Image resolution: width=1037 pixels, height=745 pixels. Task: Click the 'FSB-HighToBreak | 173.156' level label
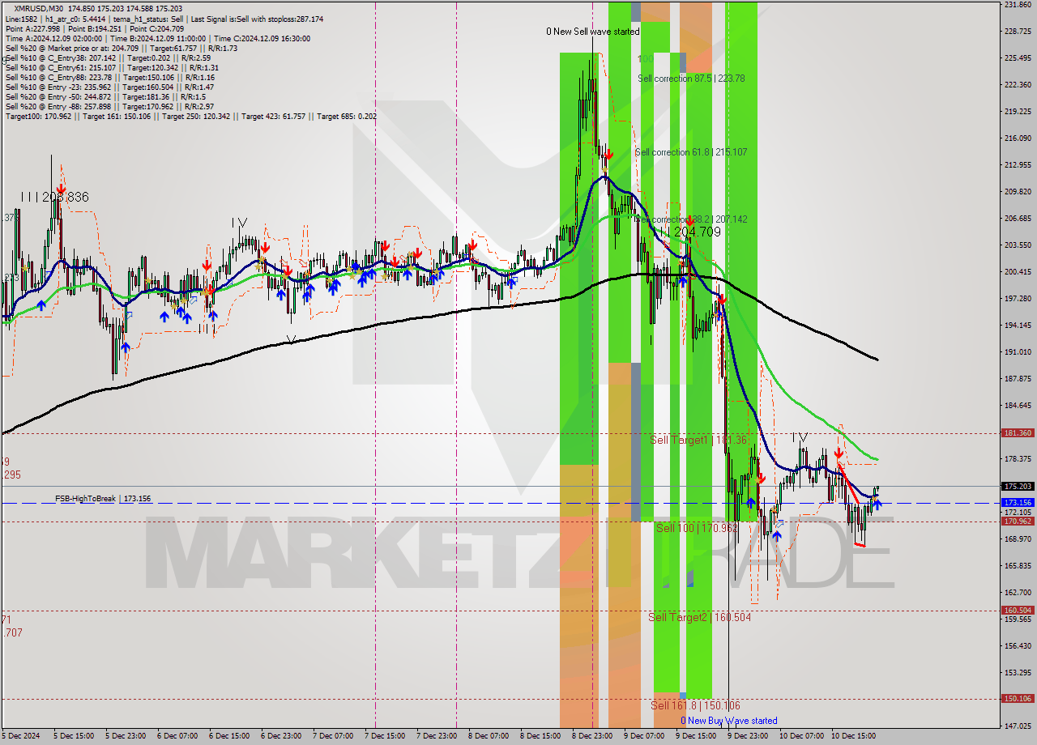[103, 499]
